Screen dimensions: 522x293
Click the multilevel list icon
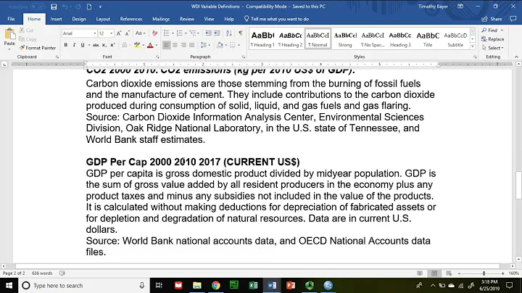192,33
